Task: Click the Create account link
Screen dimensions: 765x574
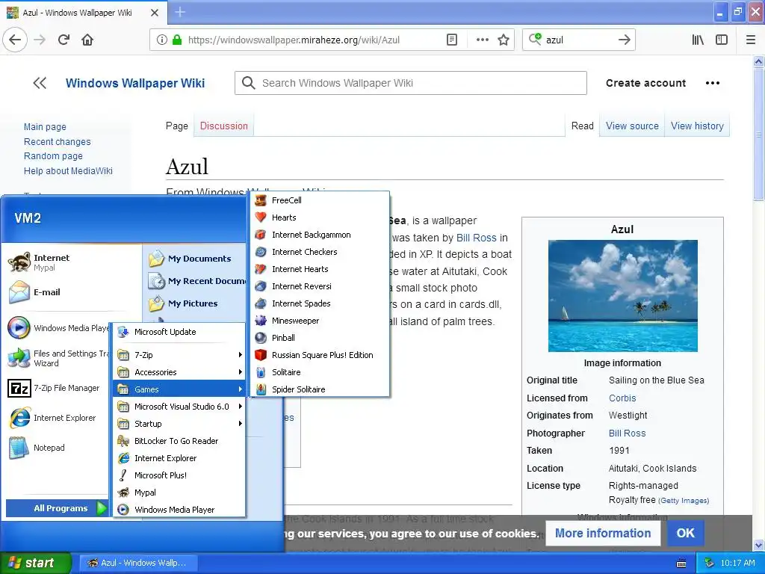Action: point(645,83)
